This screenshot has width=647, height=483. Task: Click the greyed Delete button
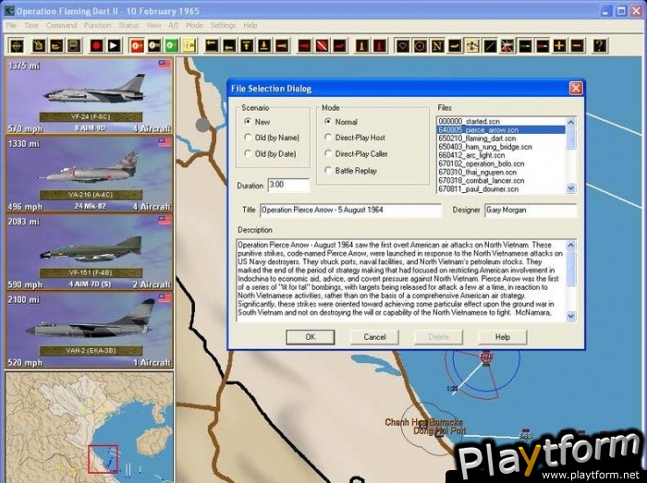439,337
